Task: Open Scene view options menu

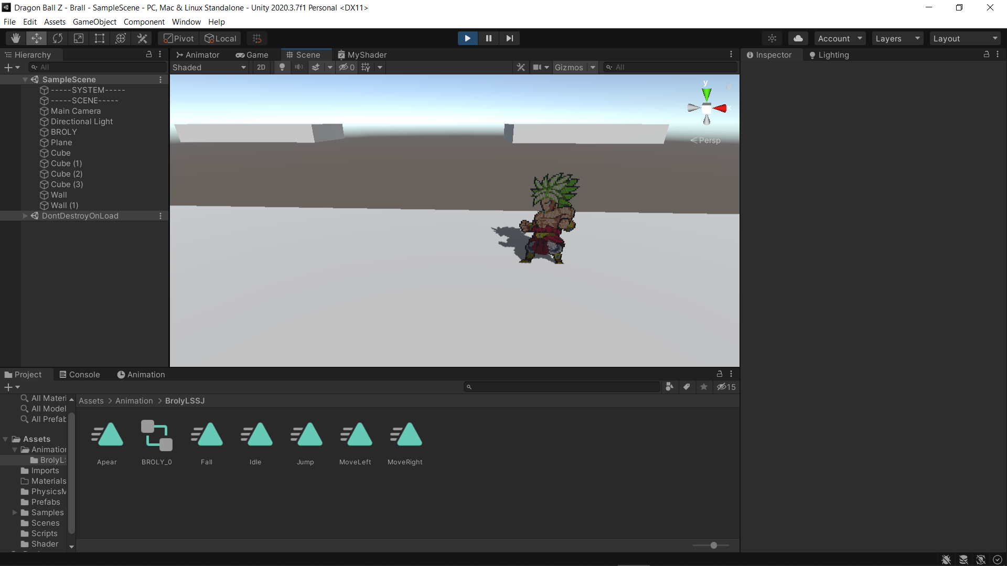Action: click(x=731, y=54)
